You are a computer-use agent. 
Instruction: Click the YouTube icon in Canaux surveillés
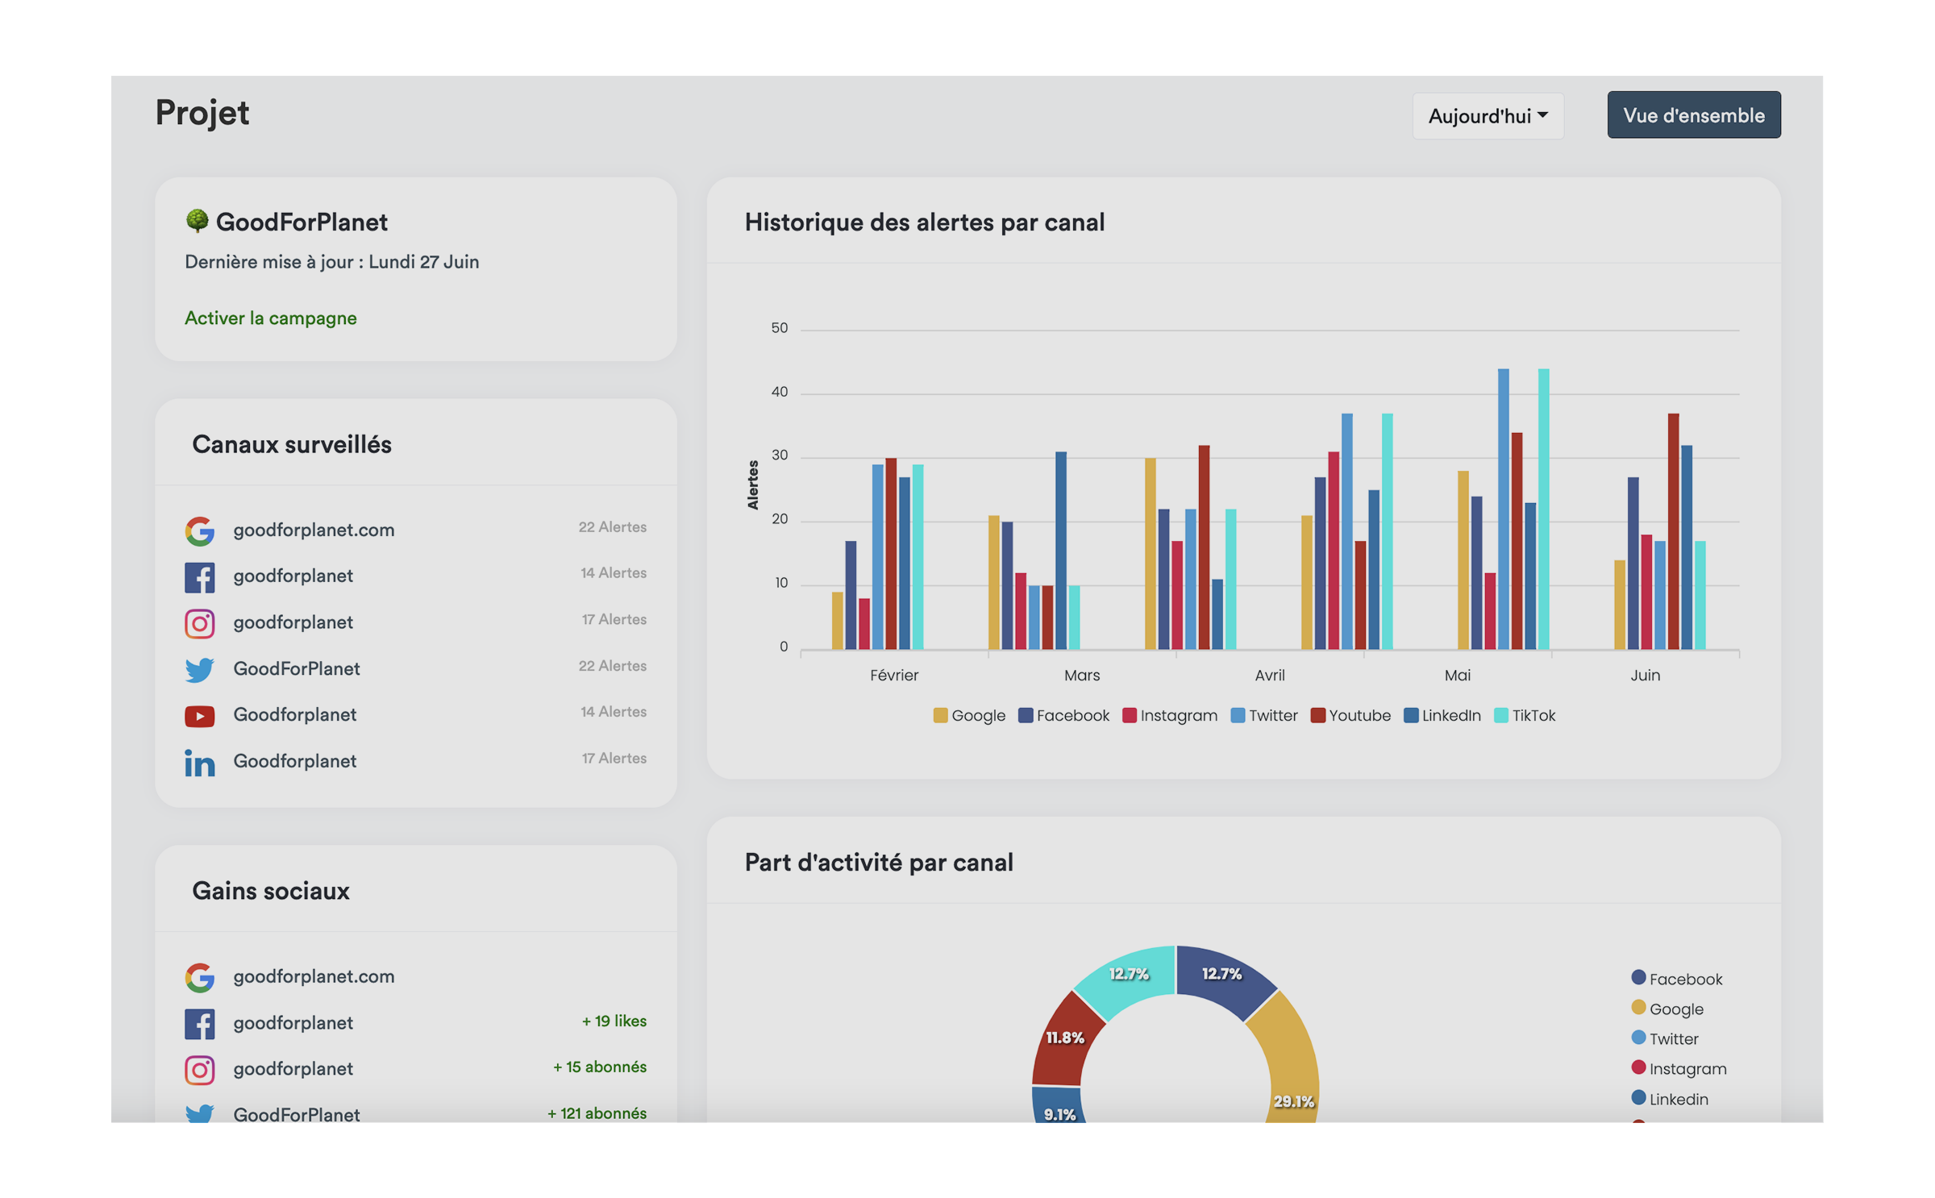click(x=199, y=715)
